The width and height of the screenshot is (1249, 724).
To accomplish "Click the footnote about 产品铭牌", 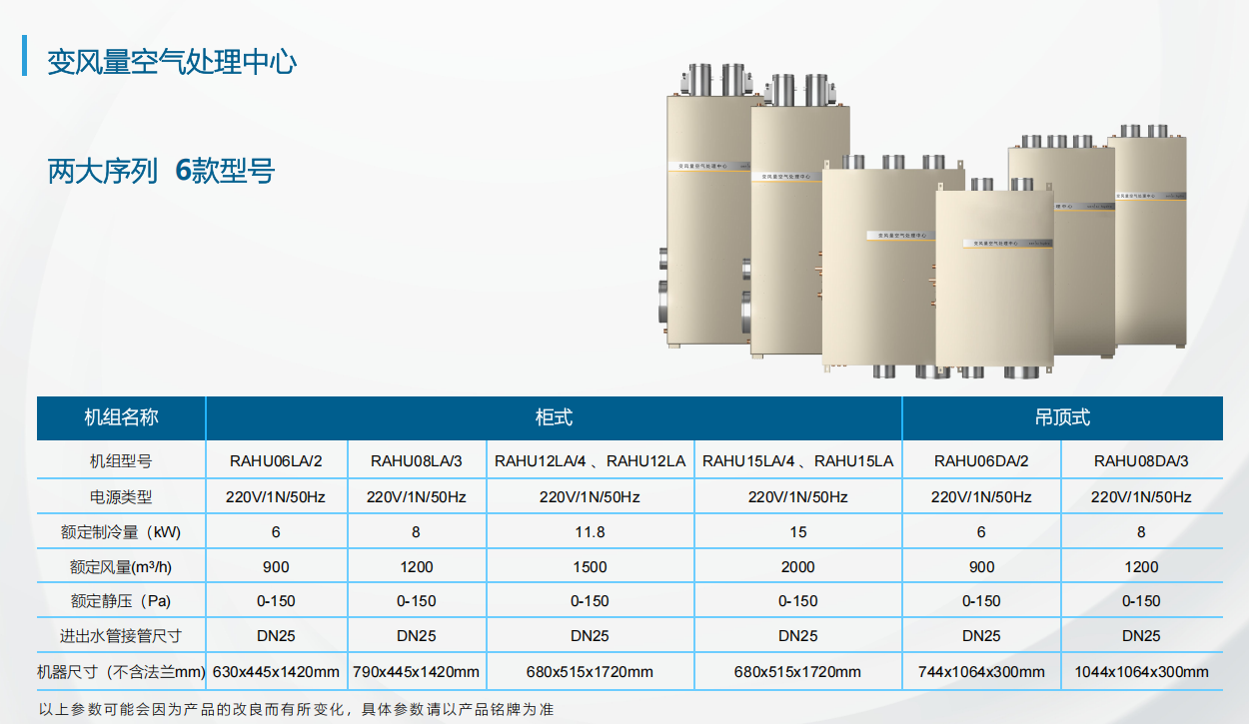I will [296, 709].
